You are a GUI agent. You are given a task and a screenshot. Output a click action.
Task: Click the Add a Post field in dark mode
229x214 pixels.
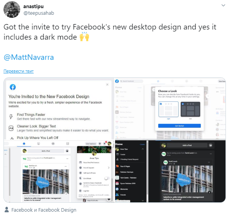pyautogui.click(x=187, y=145)
